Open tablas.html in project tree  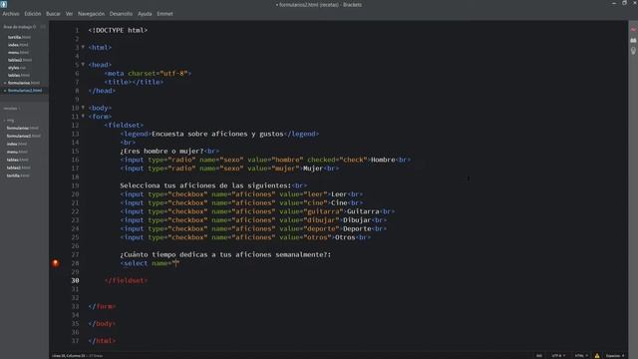[18, 160]
